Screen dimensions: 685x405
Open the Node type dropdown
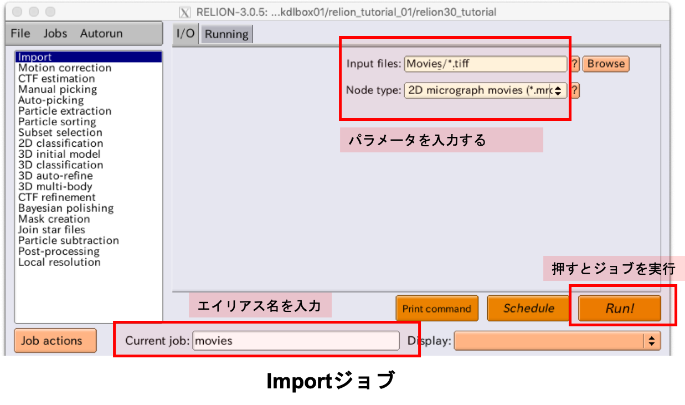coord(486,90)
